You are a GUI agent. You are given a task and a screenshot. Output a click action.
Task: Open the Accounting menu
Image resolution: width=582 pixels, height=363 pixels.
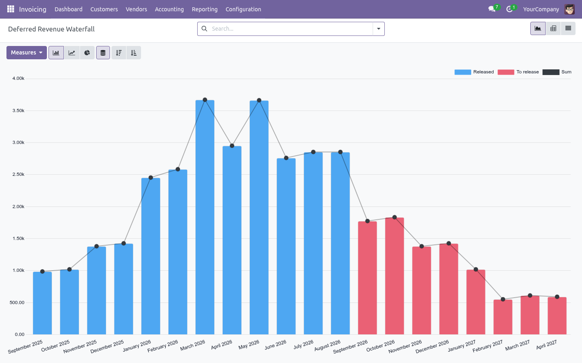pyautogui.click(x=169, y=9)
